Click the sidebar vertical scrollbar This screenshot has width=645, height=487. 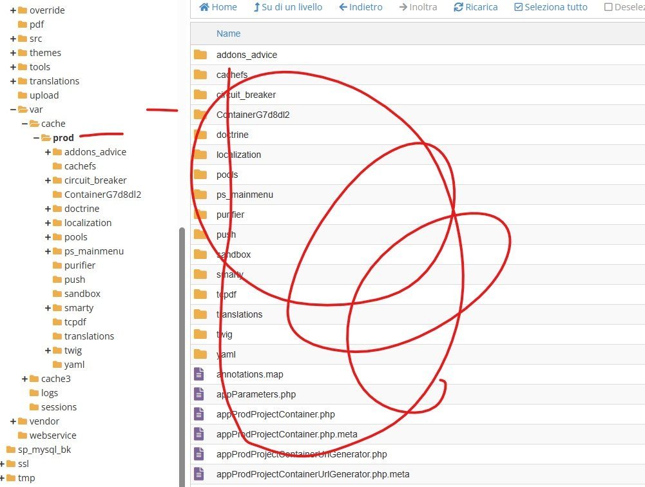[x=182, y=357]
